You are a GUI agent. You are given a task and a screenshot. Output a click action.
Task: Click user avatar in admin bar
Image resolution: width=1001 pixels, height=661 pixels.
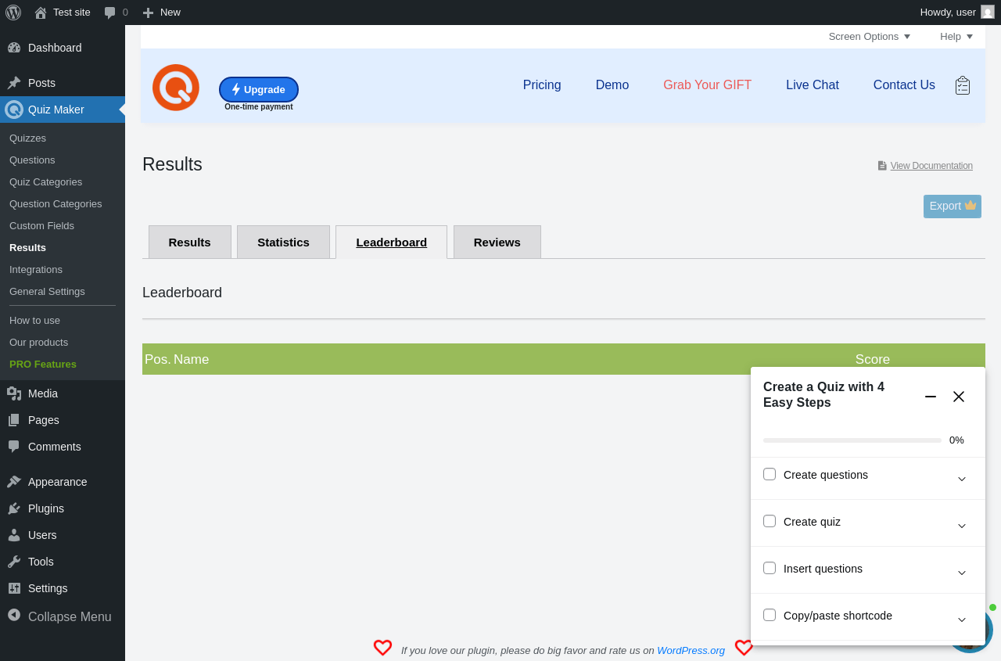pos(988,12)
